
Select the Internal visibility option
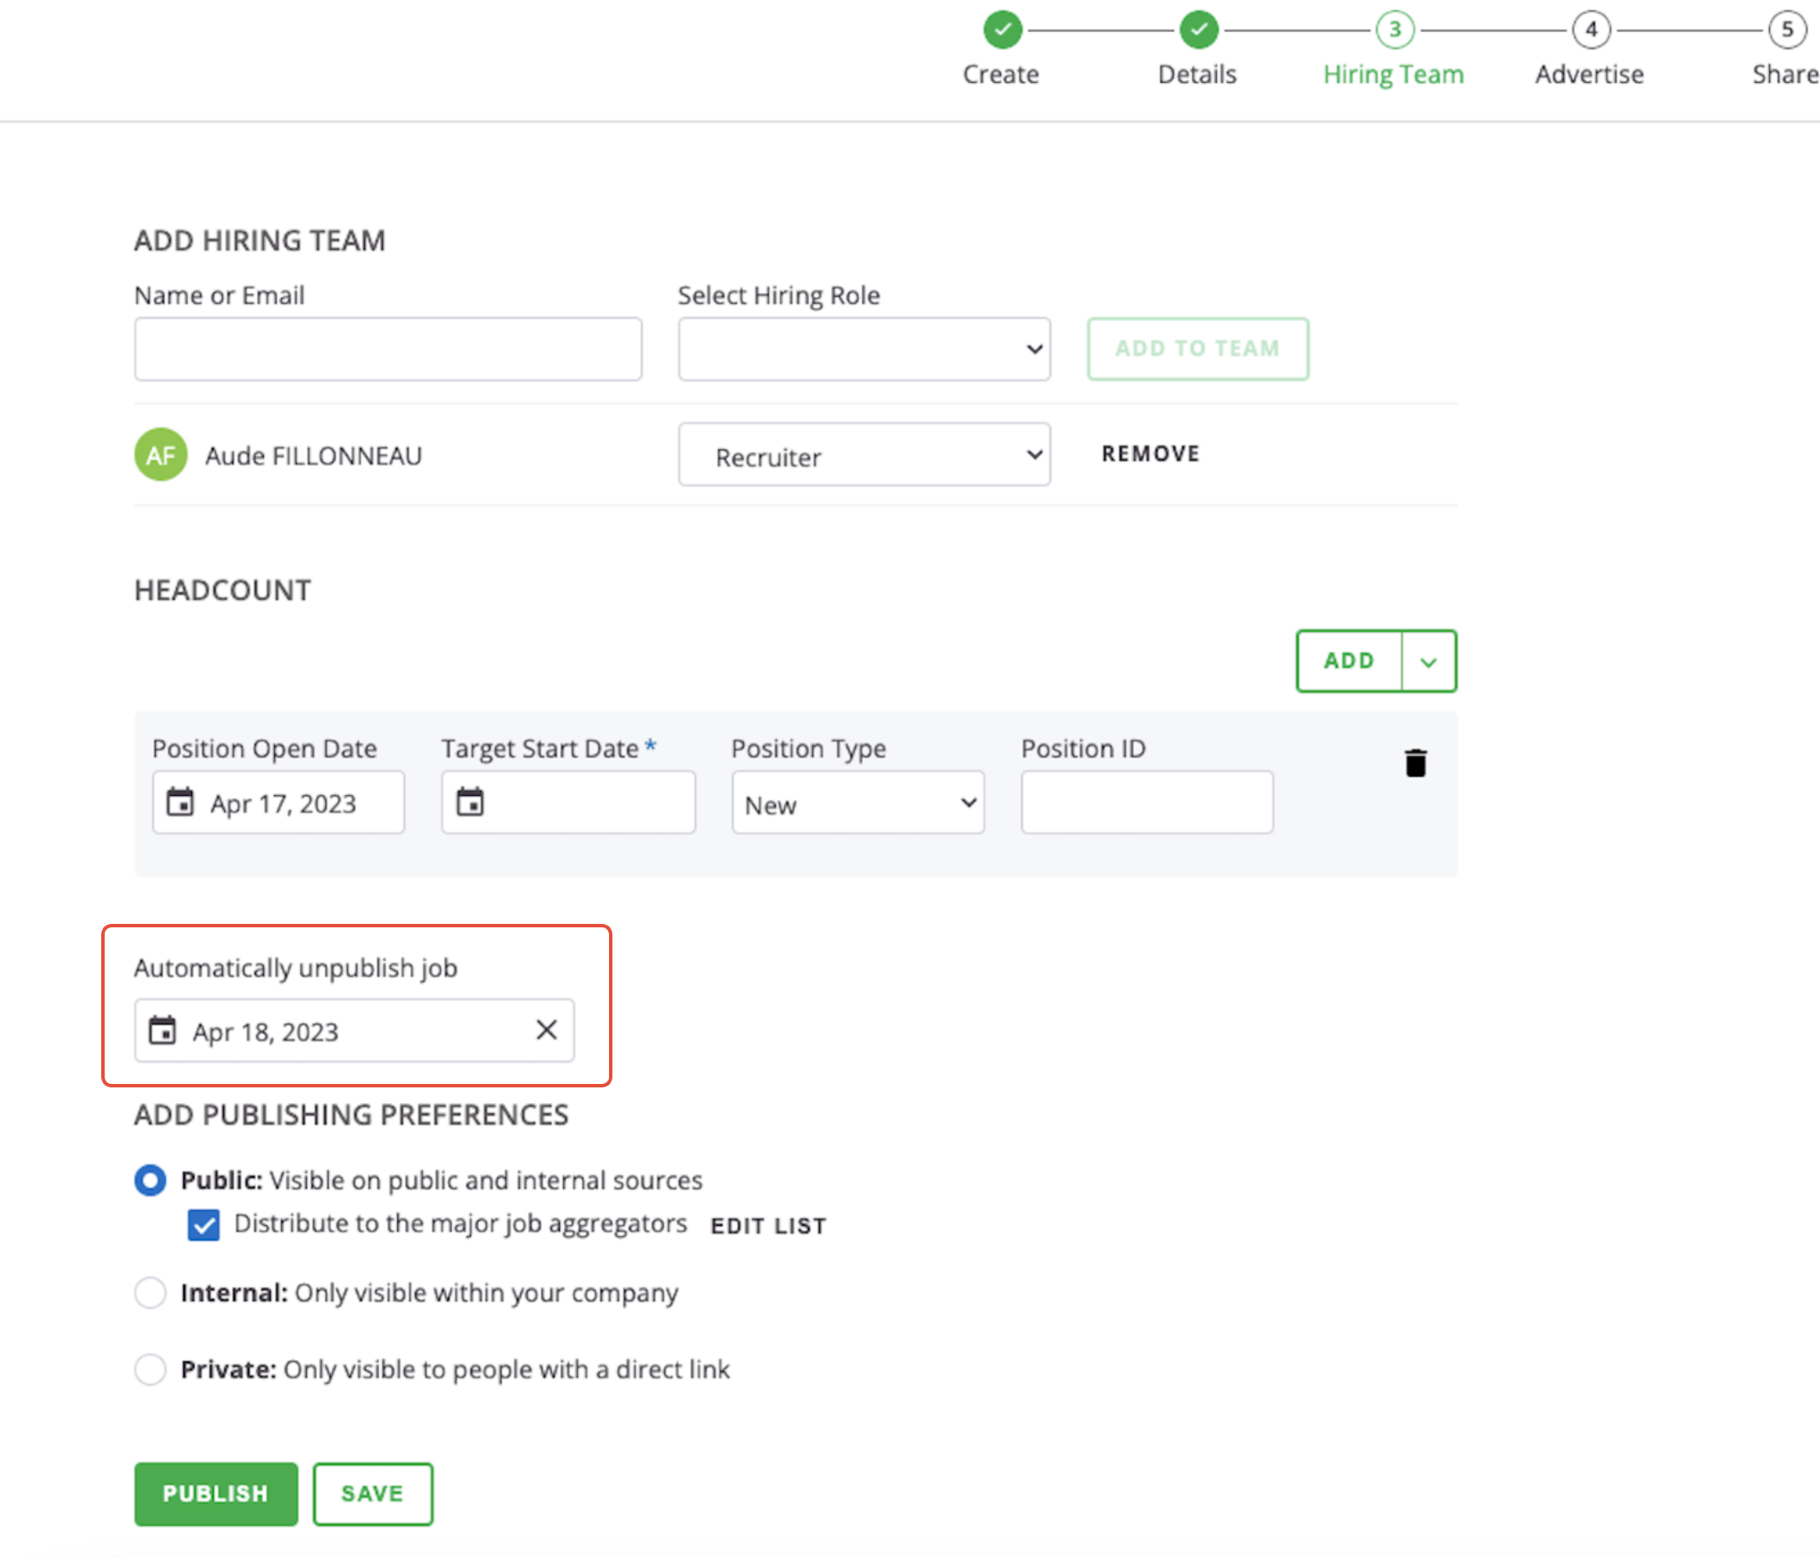coord(151,1292)
